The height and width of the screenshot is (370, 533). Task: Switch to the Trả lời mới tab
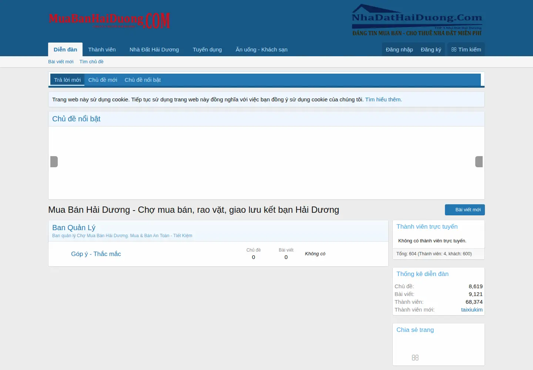coord(67,80)
